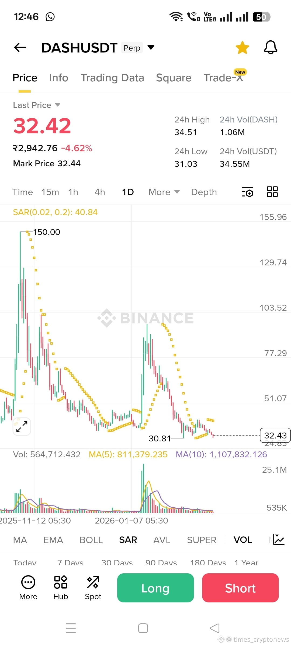This screenshot has width=291, height=646.
Task: Tap the Short button
Action: 240,588
